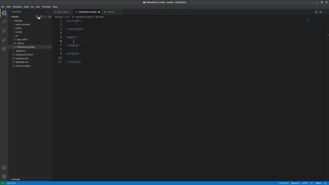Click the minimap code preview
Image resolution: width=329 pixels, height=185 pixels.
coord(317,21)
